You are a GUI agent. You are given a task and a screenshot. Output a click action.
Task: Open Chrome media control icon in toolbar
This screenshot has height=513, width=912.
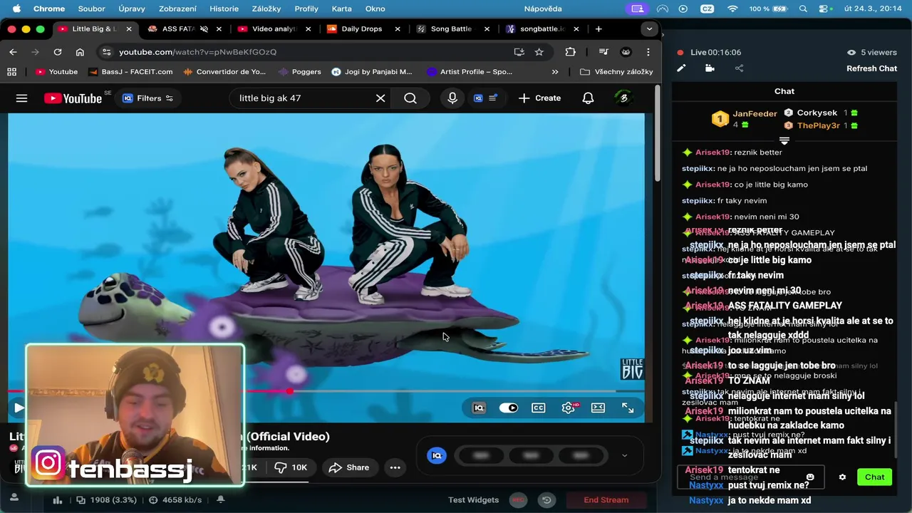tap(603, 51)
